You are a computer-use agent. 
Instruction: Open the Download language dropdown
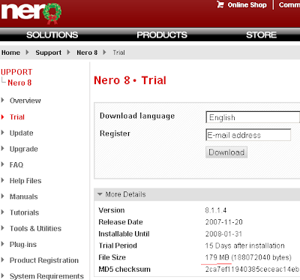click(253, 117)
